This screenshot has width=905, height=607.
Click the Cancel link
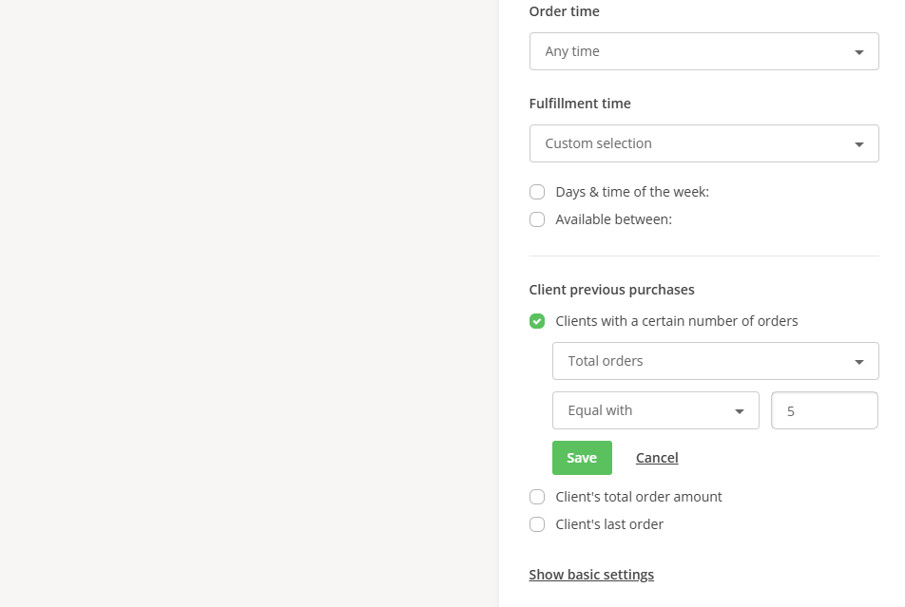(x=657, y=458)
